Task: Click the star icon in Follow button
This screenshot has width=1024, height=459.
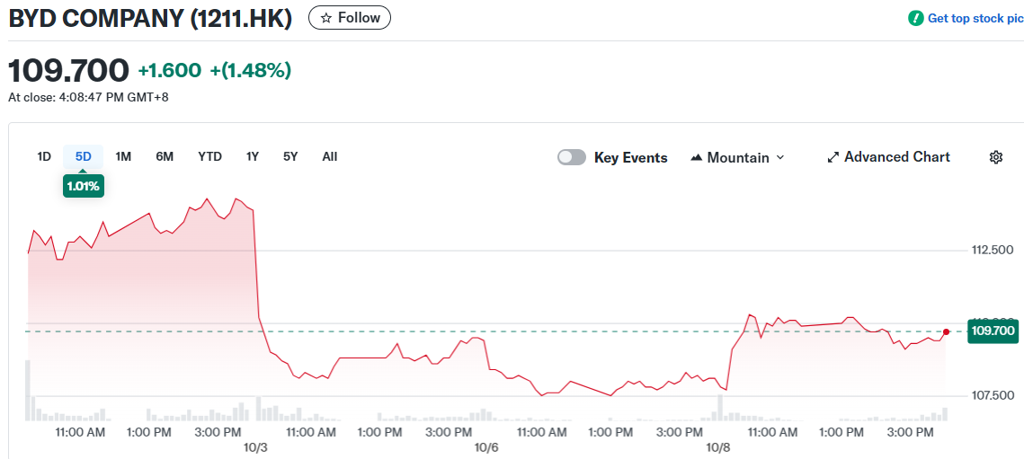Action: tap(326, 18)
